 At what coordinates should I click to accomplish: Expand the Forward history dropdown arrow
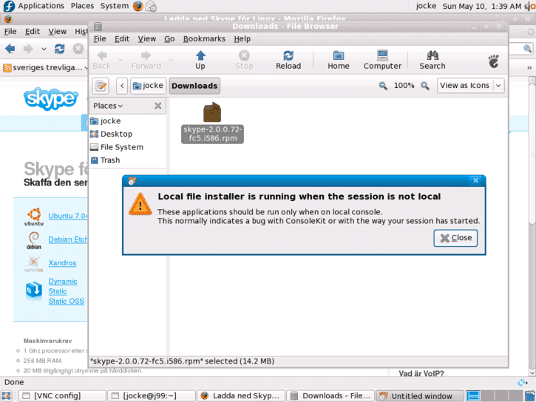[171, 60]
